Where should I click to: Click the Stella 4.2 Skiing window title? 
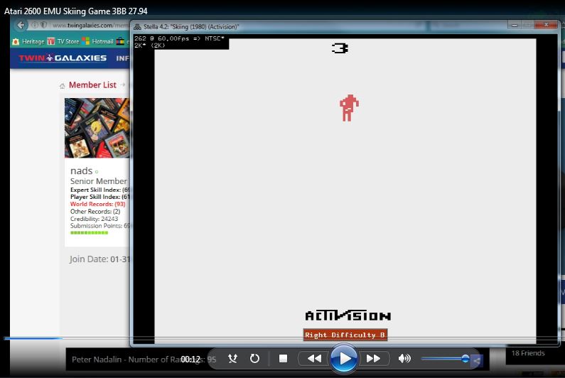191,27
